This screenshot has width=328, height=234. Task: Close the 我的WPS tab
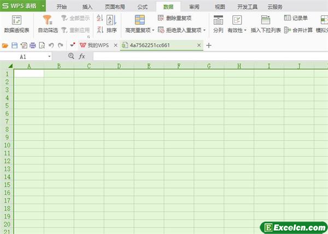click(x=115, y=45)
